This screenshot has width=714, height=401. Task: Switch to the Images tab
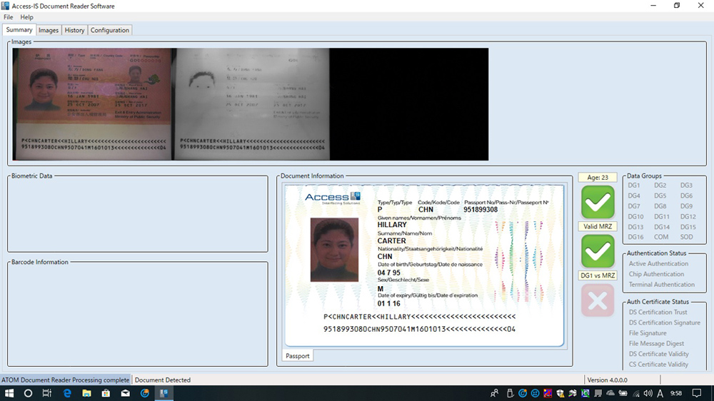(49, 30)
